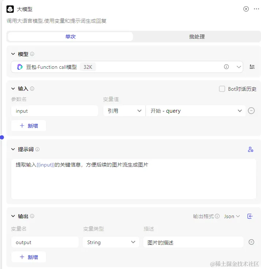The width and height of the screenshot is (261, 269).
Task: Collapse the 输入 section
Action: point(13,89)
